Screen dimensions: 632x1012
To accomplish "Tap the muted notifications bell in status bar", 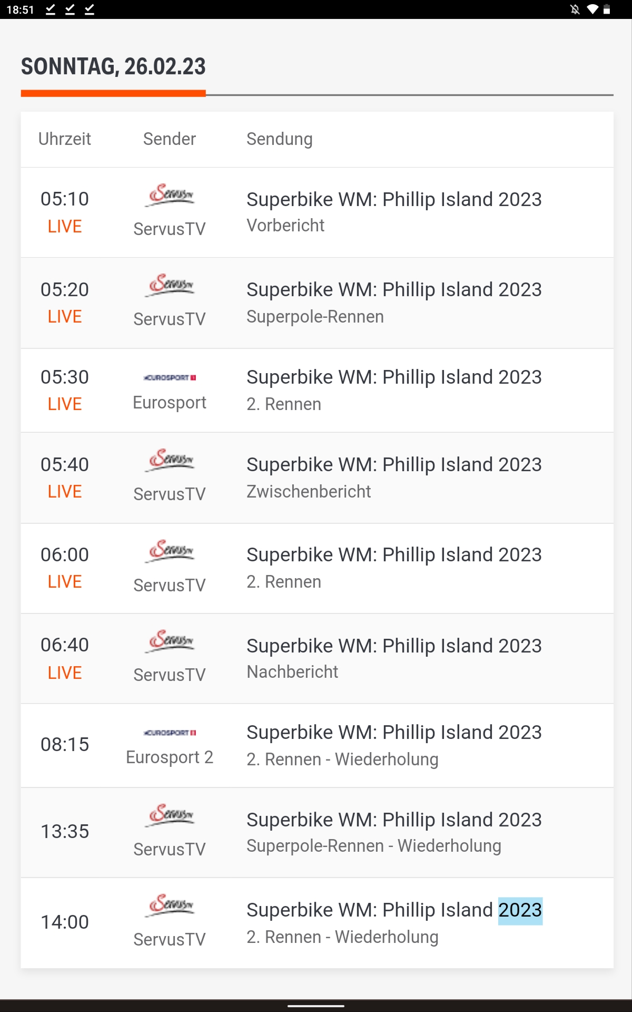I will click(x=575, y=9).
